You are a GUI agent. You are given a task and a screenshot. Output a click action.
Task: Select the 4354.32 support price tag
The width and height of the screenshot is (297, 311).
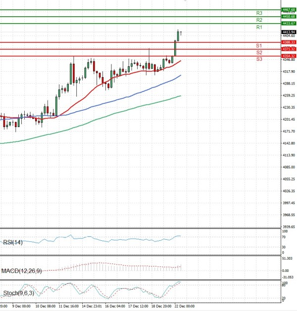pyautogui.click(x=289, y=56)
